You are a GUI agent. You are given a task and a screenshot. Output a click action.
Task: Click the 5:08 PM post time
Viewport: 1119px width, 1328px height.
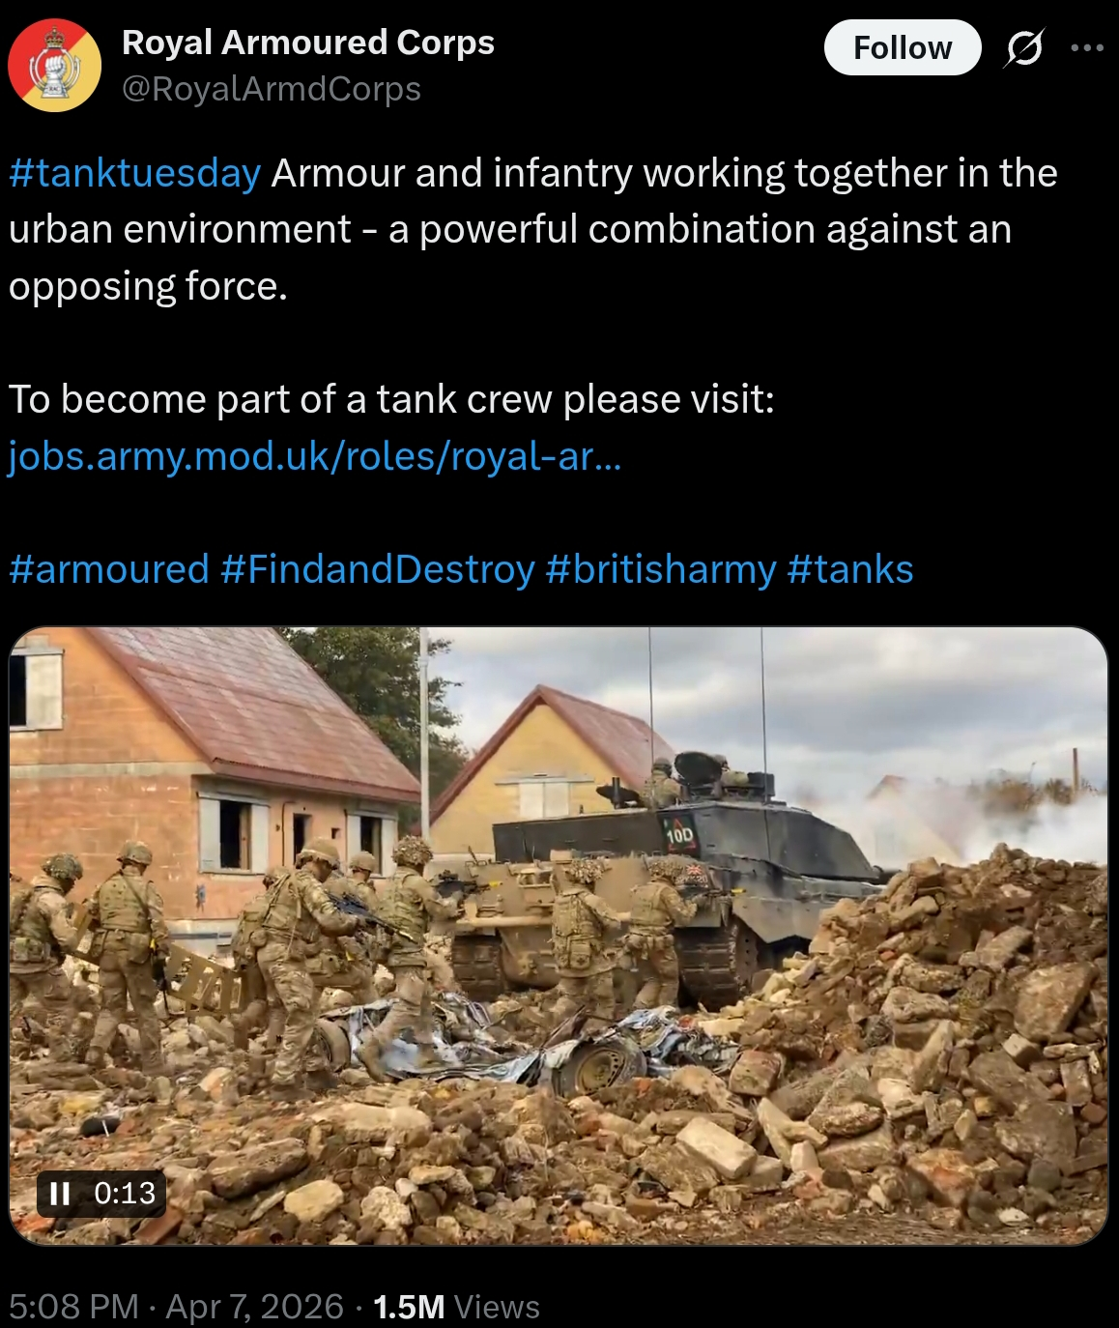click(x=74, y=1307)
